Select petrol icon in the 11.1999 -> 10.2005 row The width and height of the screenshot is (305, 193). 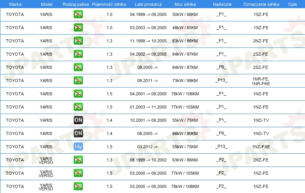click(x=78, y=41)
